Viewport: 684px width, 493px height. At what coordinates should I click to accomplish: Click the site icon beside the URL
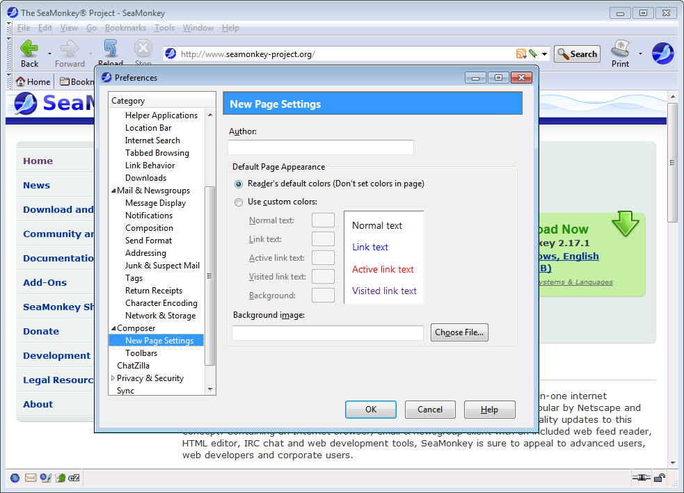click(170, 54)
